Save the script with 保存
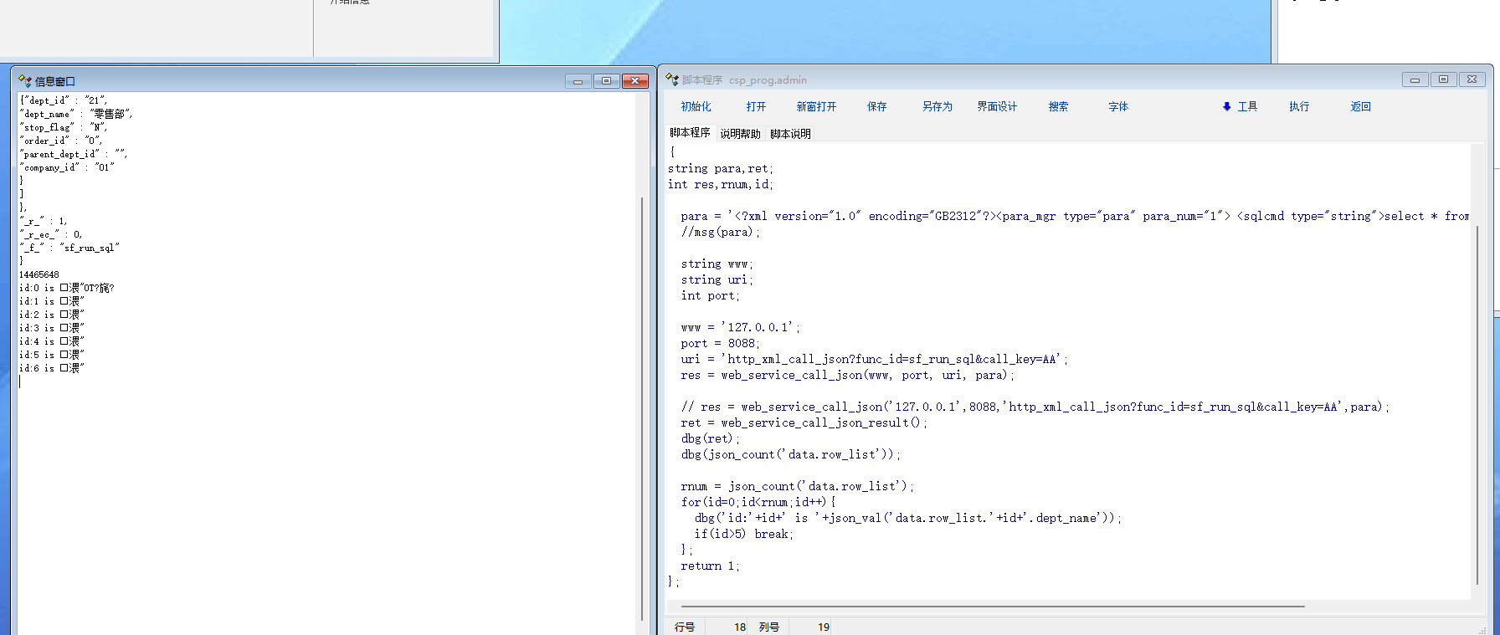The width and height of the screenshot is (1500, 635). pos(876,107)
